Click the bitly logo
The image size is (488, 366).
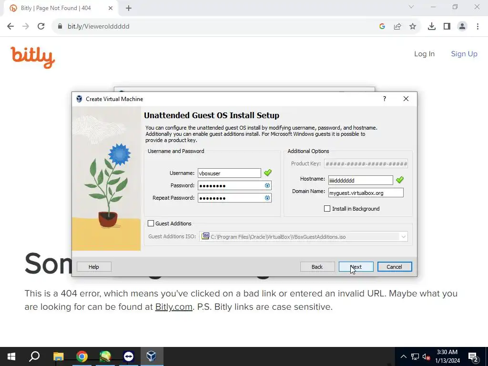pyautogui.click(x=33, y=57)
